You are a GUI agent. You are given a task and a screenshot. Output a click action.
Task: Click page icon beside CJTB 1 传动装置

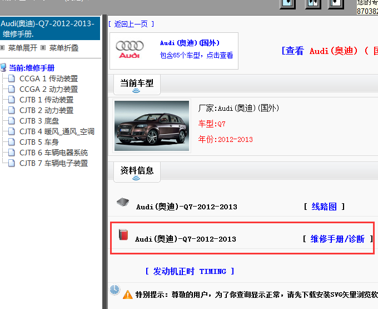coord(11,100)
